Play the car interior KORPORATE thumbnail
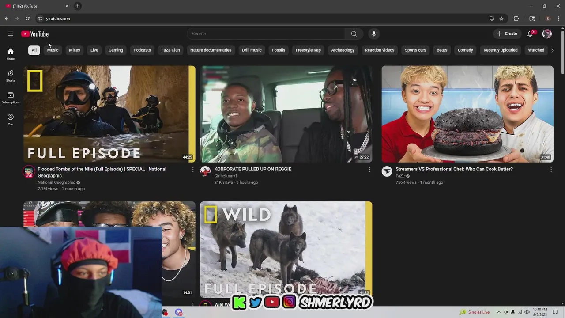Viewport: 565px width, 318px height. click(x=286, y=114)
